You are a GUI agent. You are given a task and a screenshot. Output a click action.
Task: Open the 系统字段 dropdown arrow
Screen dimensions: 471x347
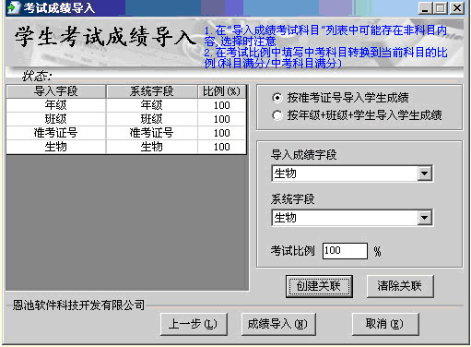coord(424,218)
